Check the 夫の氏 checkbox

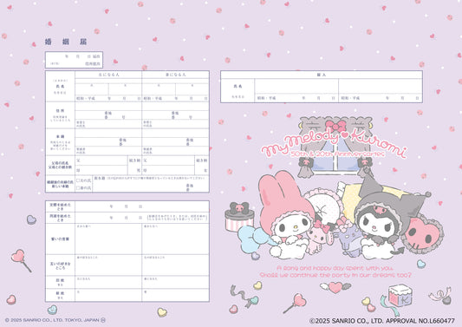(78, 180)
